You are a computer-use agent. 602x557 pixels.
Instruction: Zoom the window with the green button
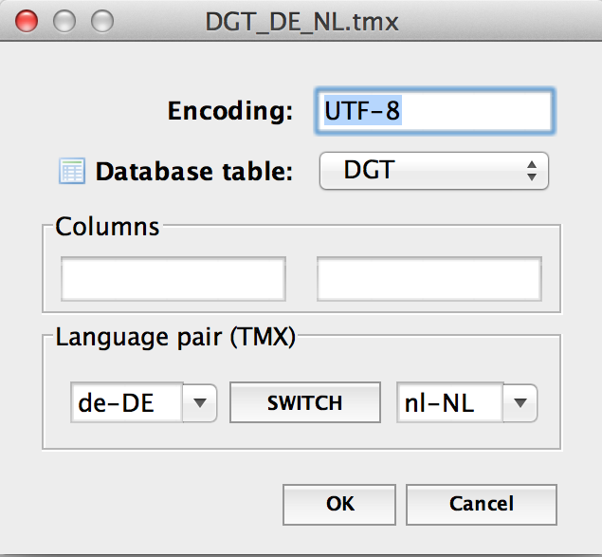[100, 22]
